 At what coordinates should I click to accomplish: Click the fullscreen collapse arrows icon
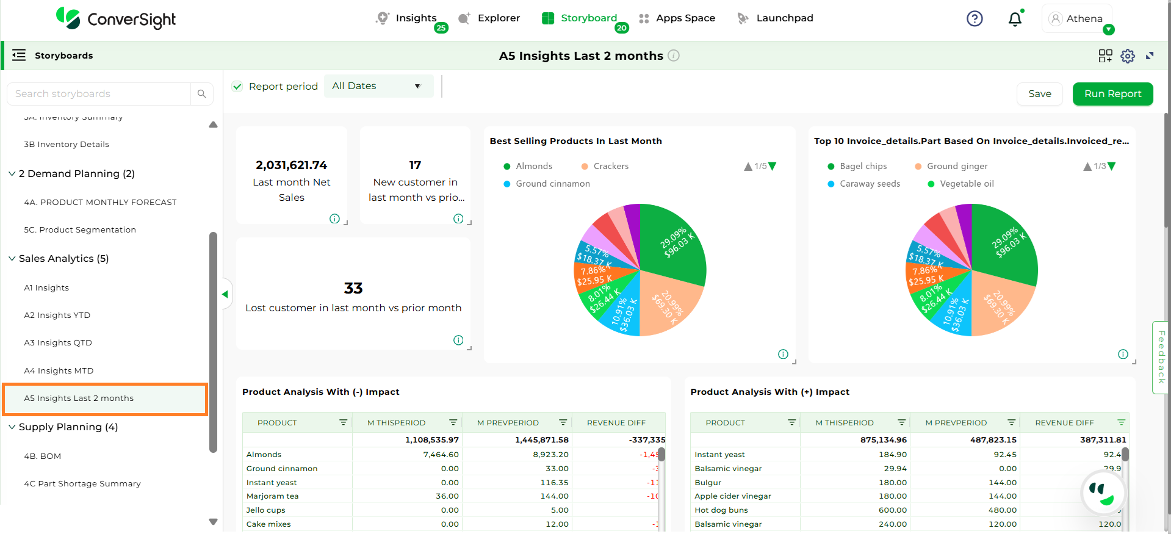click(x=1150, y=56)
